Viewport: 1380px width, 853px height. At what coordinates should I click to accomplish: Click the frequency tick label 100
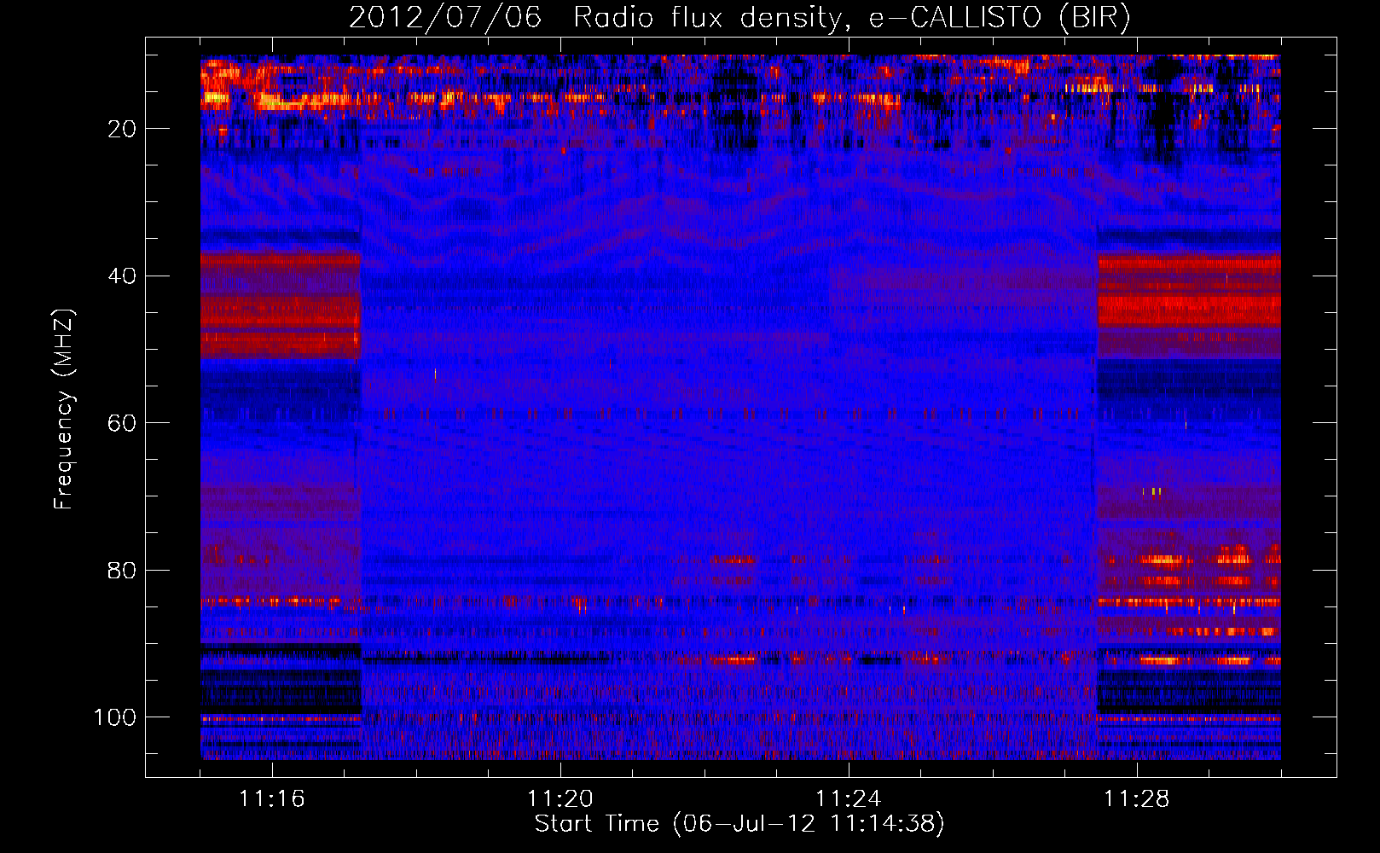click(115, 717)
